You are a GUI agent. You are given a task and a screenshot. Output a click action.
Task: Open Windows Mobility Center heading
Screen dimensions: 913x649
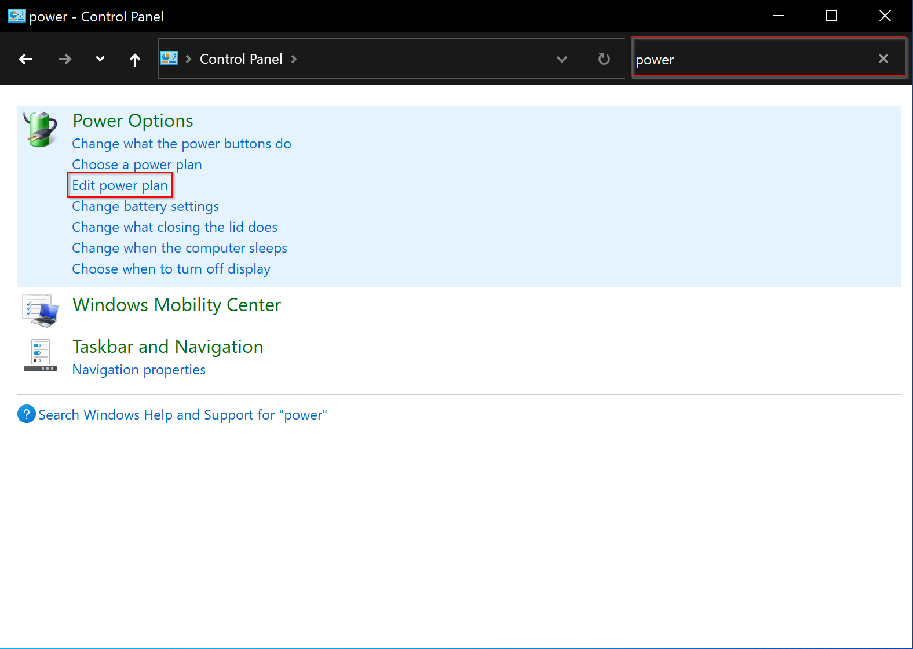[177, 305]
